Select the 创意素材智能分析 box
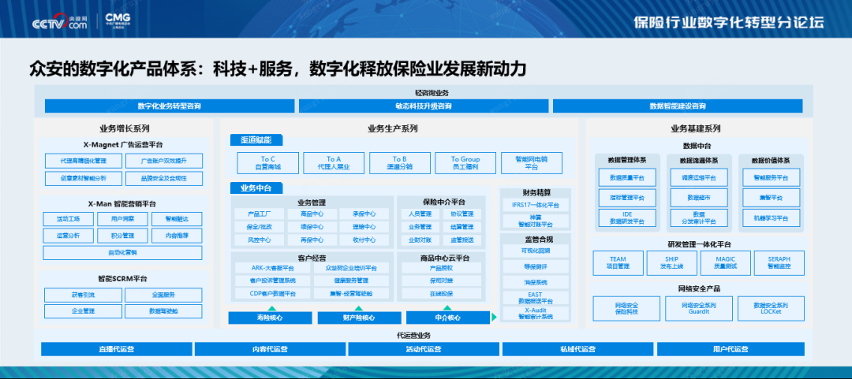852x379 pixels. point(84,178)
